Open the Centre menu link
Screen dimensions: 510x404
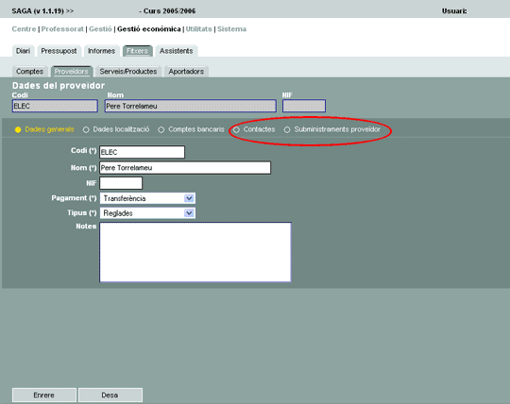click(x=24, y=29)
